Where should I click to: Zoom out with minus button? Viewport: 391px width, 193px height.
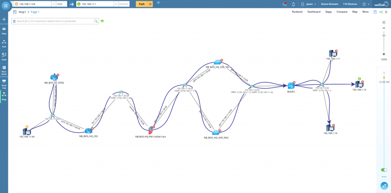coord(384,28)
